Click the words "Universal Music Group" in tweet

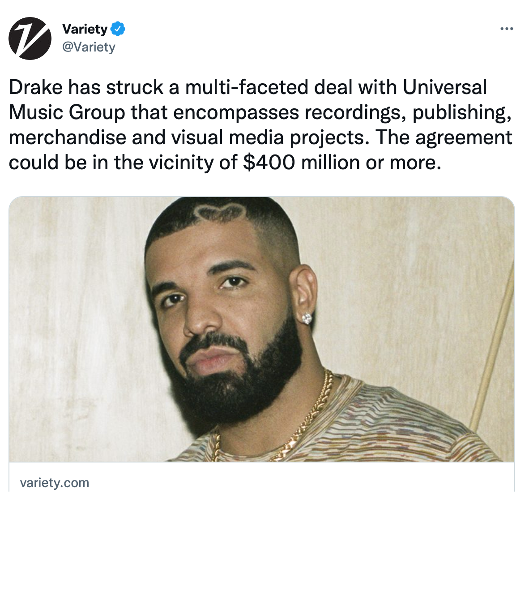(x=248, y=99)
